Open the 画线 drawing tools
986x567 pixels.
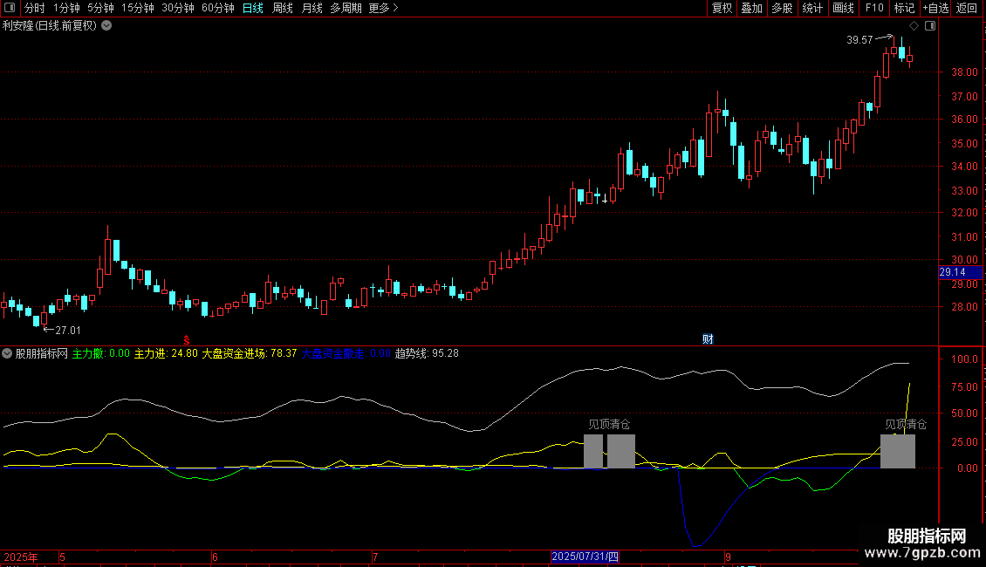click(x=843, y=8)
